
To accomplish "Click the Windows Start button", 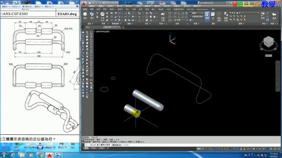I will pos(4,155).
